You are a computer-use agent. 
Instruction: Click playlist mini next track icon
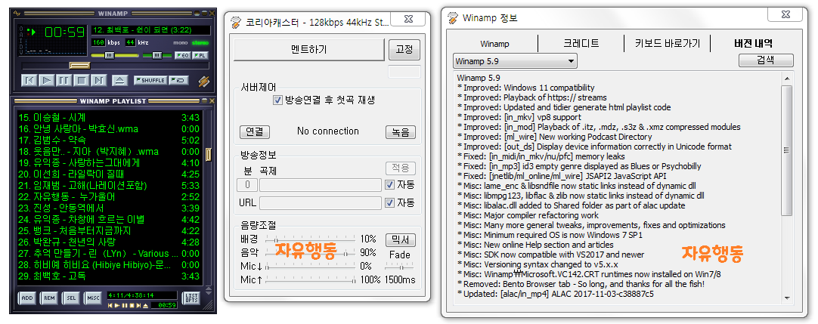click(x=139, y=305)
